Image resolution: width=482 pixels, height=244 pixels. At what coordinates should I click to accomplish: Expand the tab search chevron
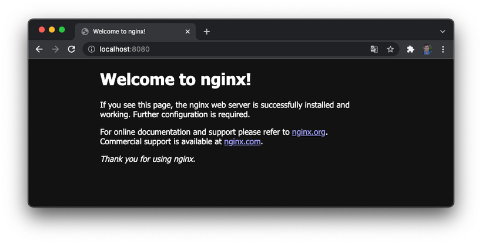pyautogui.click(x=443, y=31)
